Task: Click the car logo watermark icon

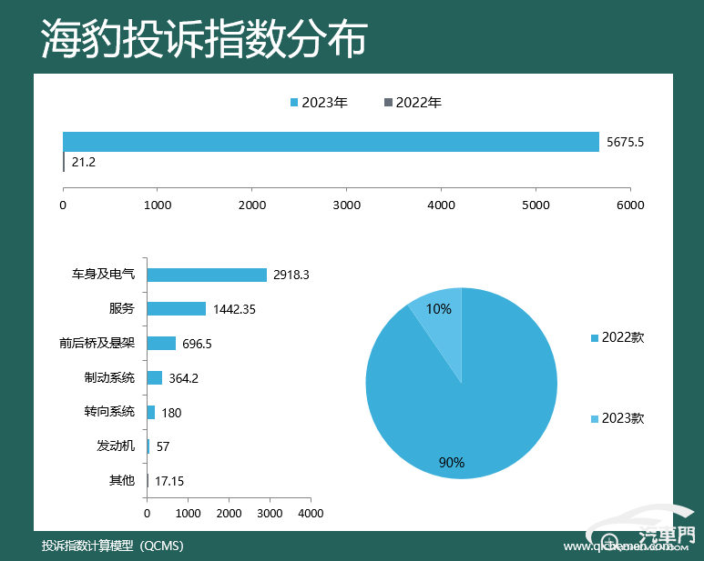Action: pyautogui.click(x=640, y=526)
